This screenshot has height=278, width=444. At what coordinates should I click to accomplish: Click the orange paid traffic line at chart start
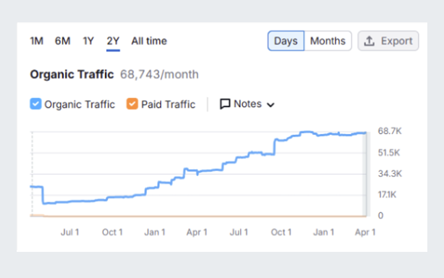coord(33,215)
